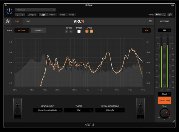Switch to the EDIT tab
This screenshot has height=134, width=179.
pos(28,21)
